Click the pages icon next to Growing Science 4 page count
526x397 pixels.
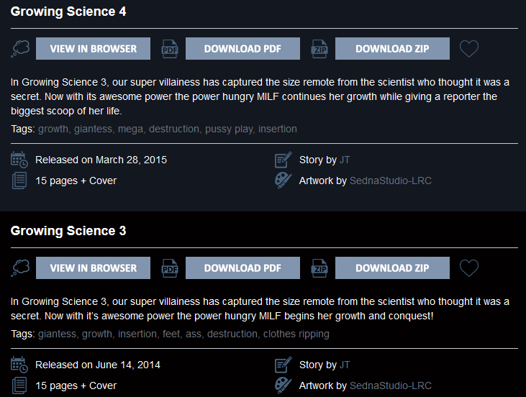pyautogui.click(x=19, y=181)
